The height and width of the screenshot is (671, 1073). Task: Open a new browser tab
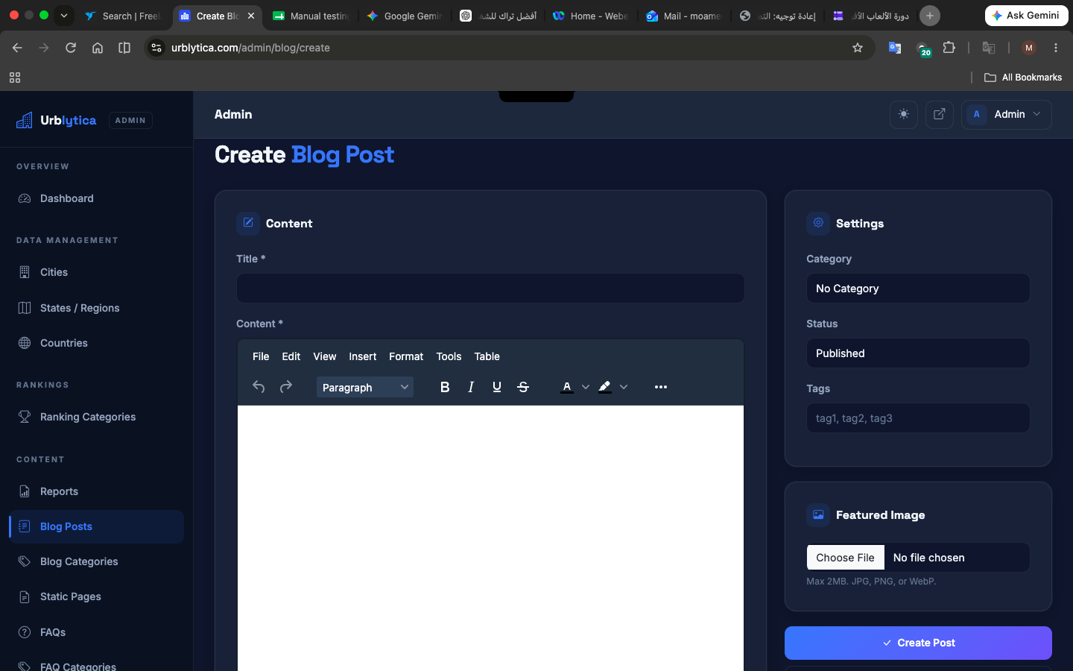pos(930,16)
